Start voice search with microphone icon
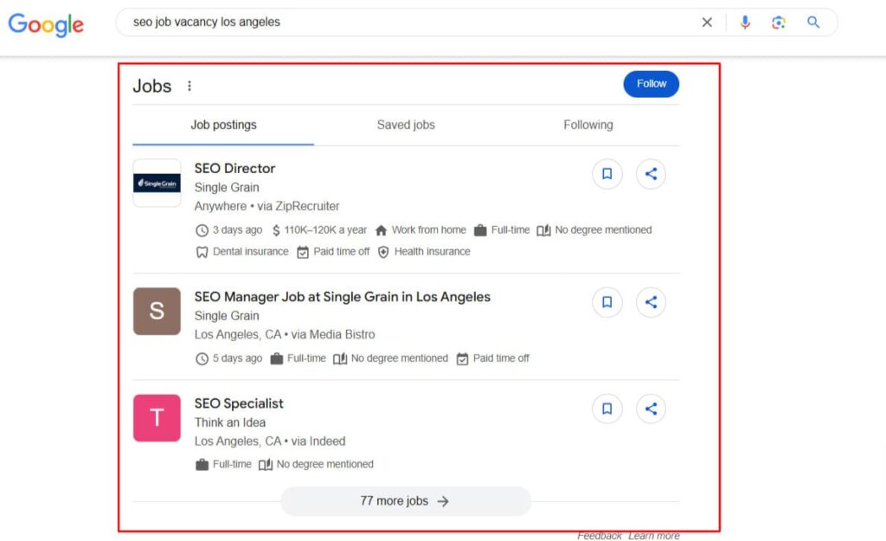The height and width of the screenshot is (541, 886). pyautogui.click(x=745, y=22)
